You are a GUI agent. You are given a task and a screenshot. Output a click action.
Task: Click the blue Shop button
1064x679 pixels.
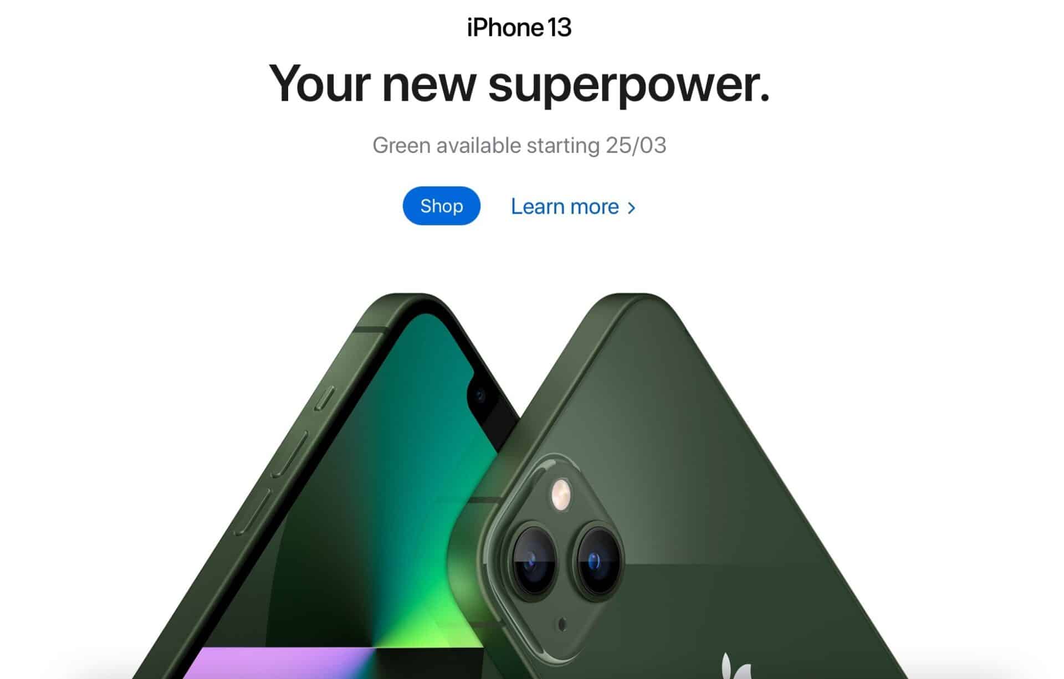point(441,206)
